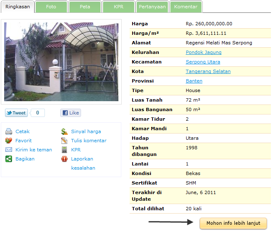Screen dimensions: 273x231
Task: Switch to the KPR tab
Action: 118,7
